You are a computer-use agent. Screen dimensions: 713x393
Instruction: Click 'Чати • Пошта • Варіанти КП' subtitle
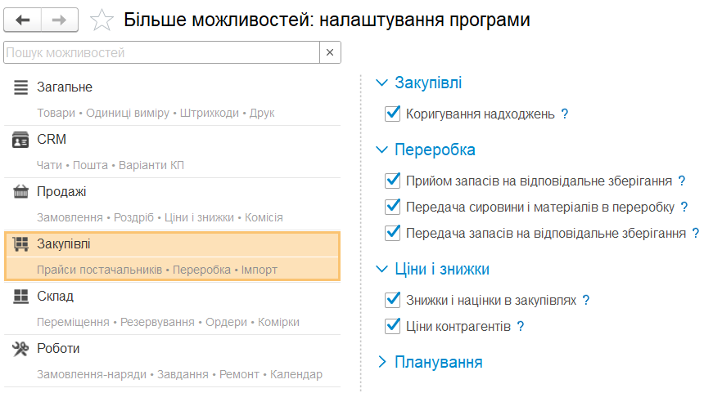(111, 165)
